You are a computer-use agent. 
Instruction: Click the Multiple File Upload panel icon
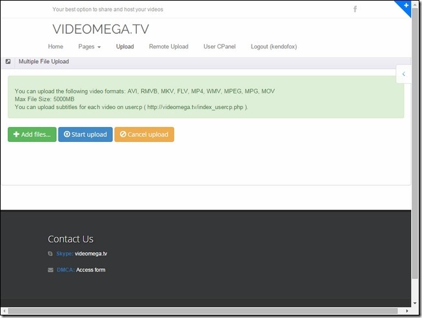pyautogui.click(x=8, y=61)
